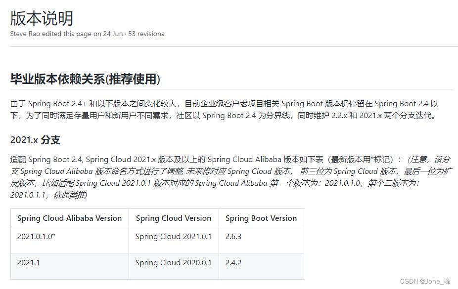Select the Spring Boot Version column header

(x=261, y=218)
